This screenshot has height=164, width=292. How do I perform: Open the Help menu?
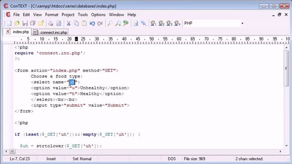coord(132,15)
